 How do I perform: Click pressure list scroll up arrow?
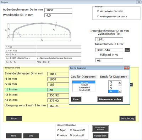[x=120, y=82]
